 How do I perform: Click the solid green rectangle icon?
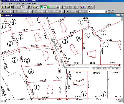(x=48, y=7)
